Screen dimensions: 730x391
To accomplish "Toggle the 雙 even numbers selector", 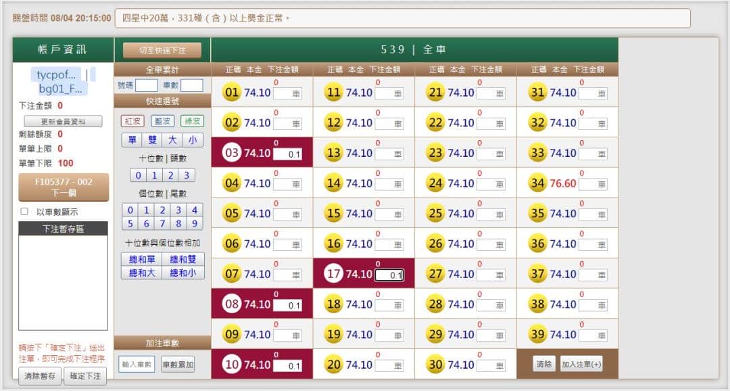I will click(152, 140).
